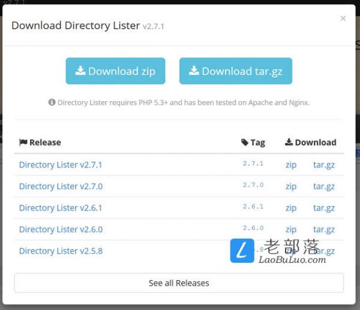Download tar.gz for v2.6.1 row
This screenshot has width=360, height=310.
tap(324, 208)
